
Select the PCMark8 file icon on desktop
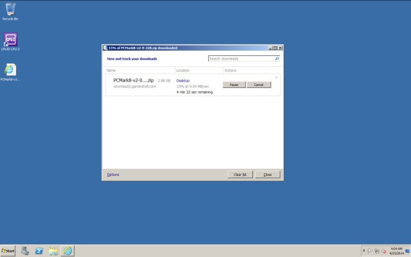coord(10,72)
